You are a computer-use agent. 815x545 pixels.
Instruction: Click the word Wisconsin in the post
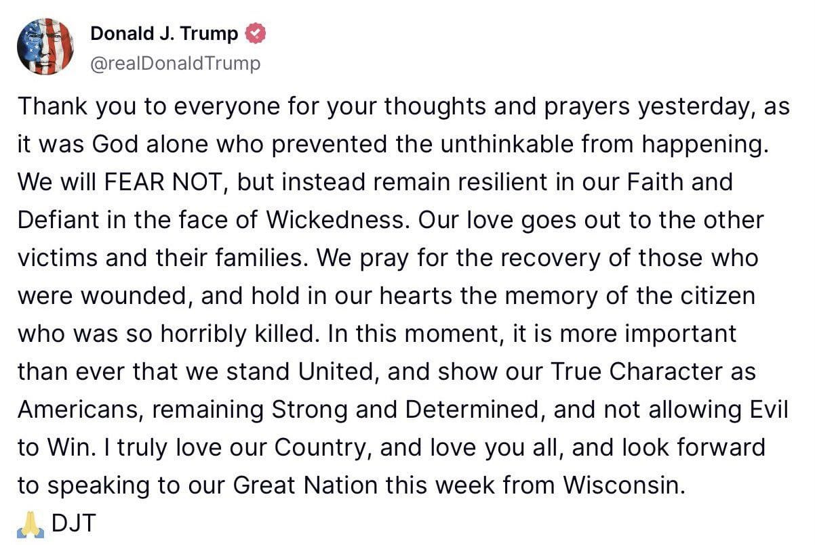pos(619,485)
